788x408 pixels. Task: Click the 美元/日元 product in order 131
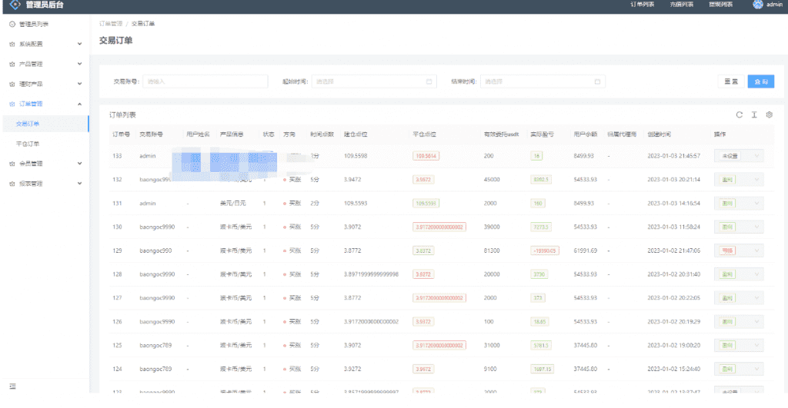pyautogui.click(x=233, y=204)
